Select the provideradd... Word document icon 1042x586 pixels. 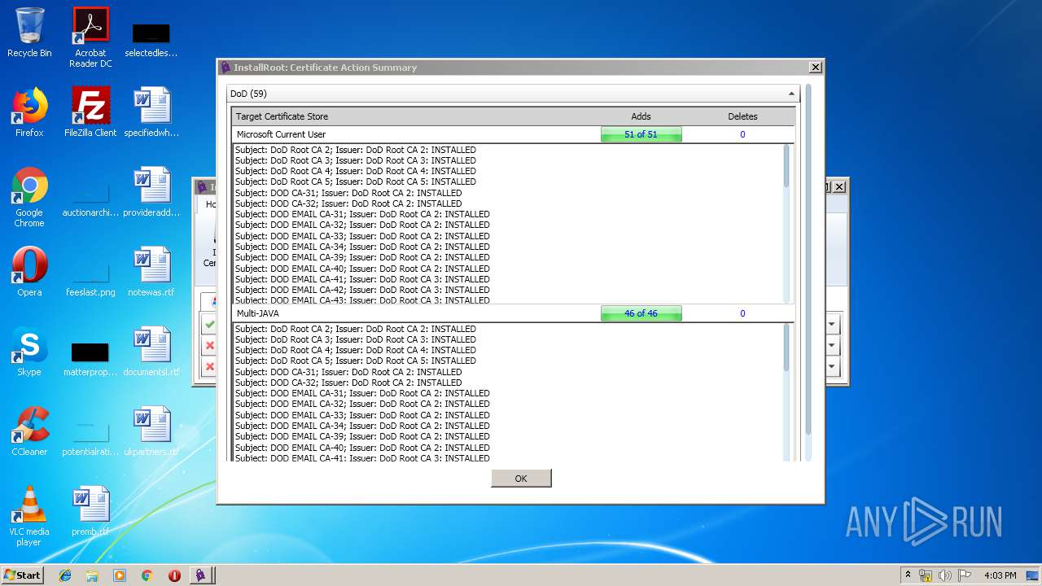click(151, 192)
